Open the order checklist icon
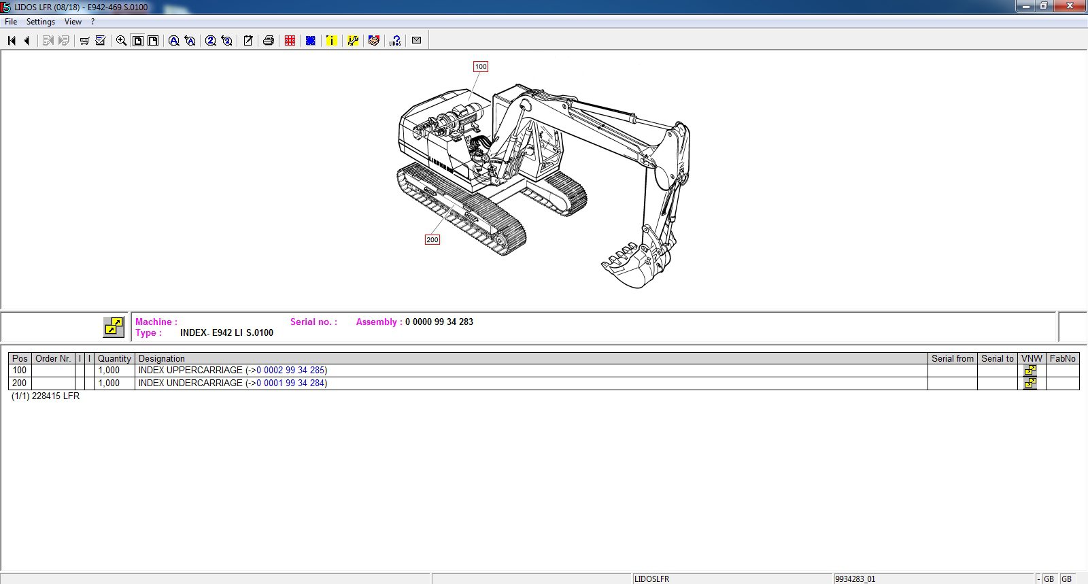This screenshot has height=584, width=1088. point(101,41)
